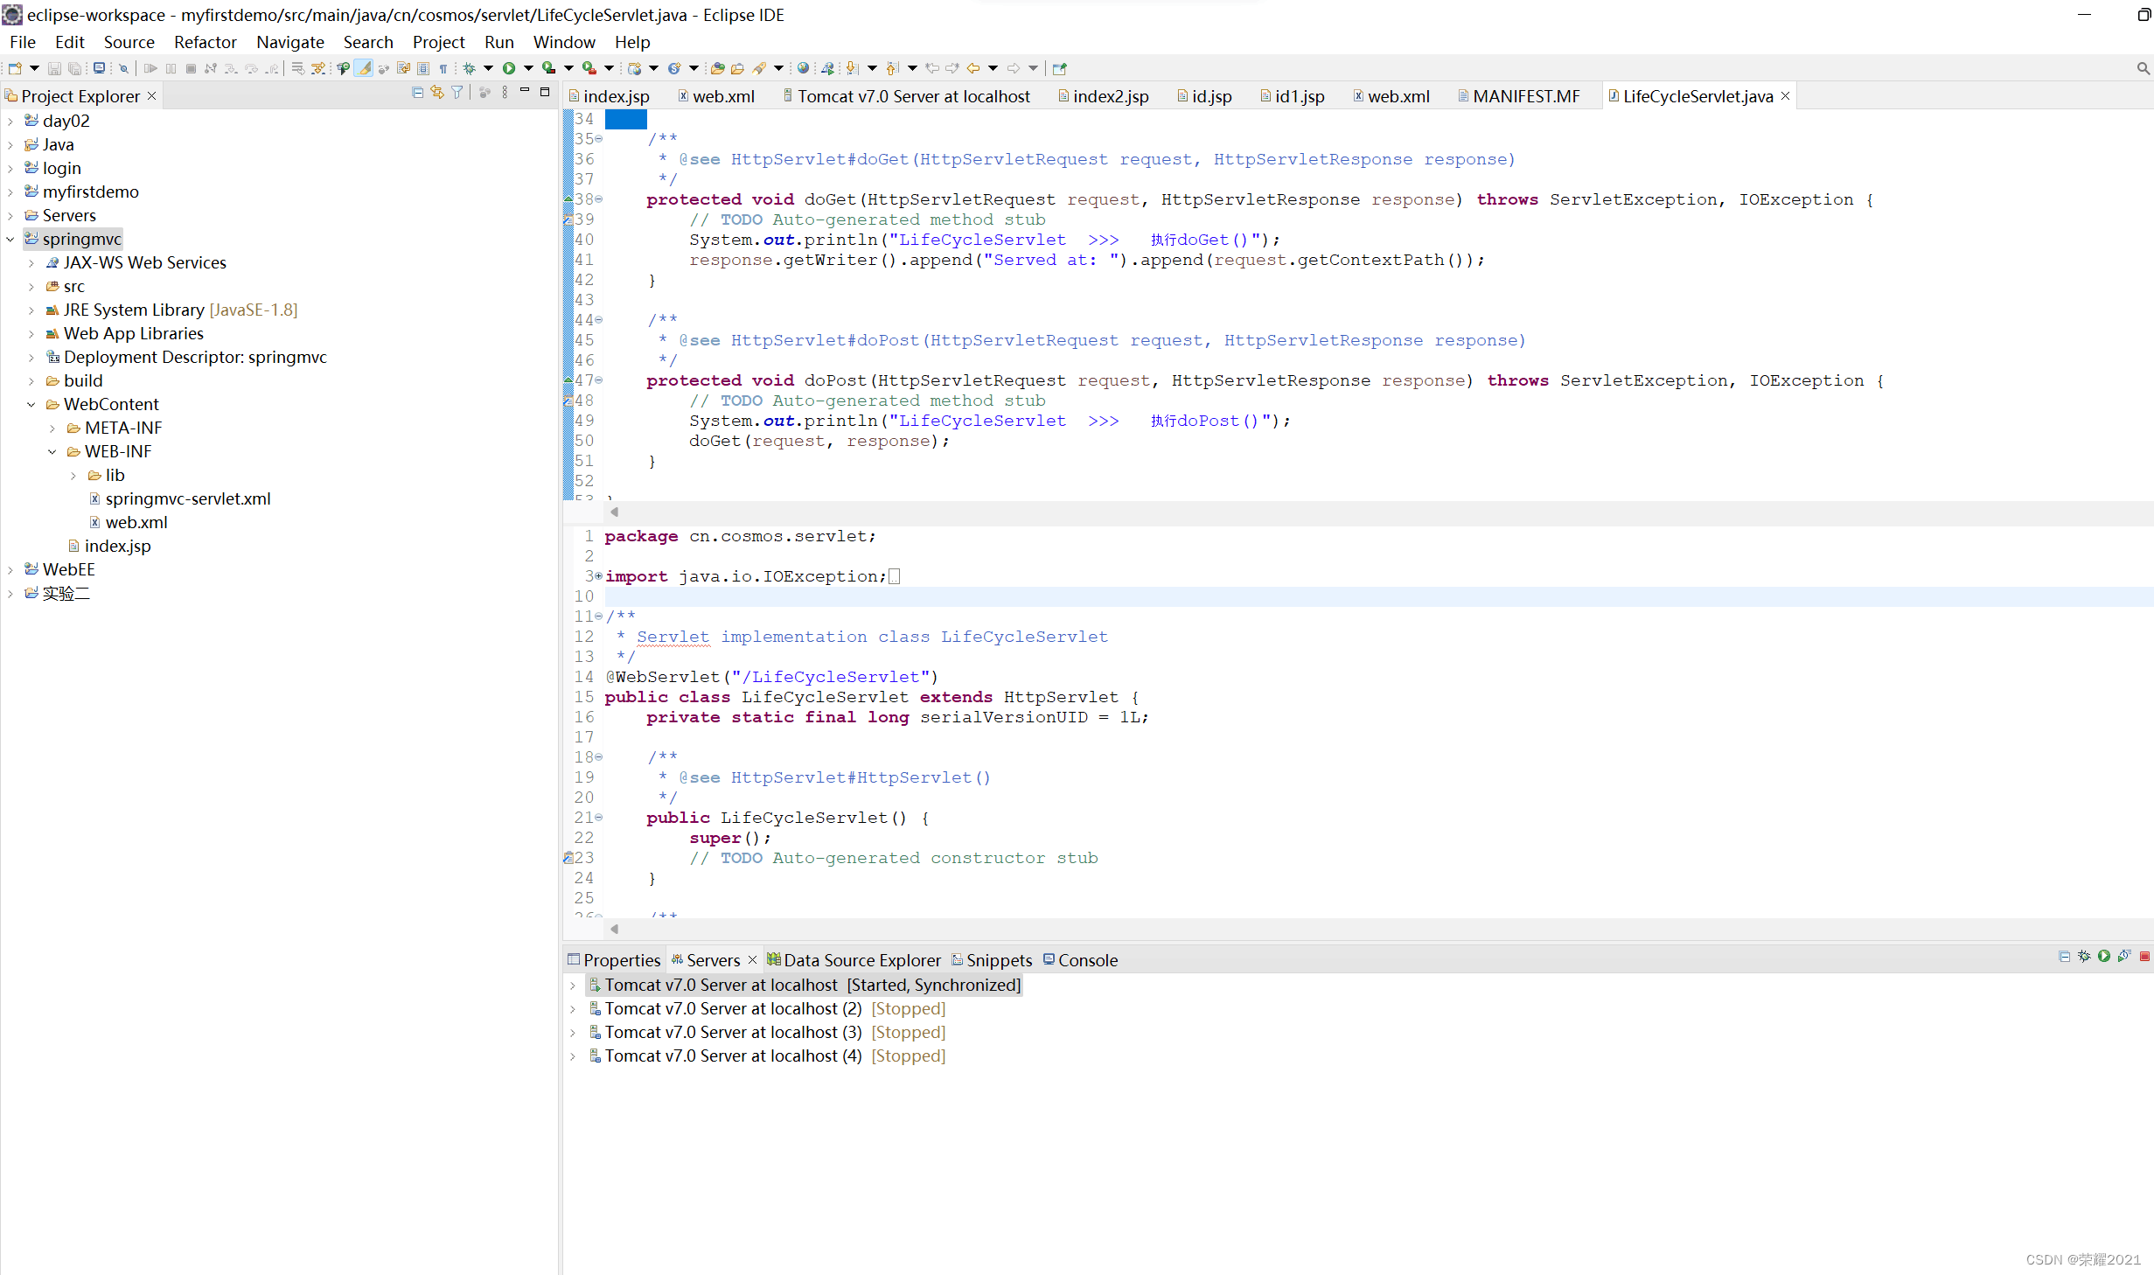Click the New Java Class toolbar icon
2154x1275 pixels.
coord(673,68)
